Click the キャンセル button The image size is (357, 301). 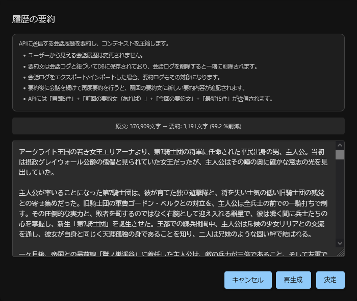click(x=248, y=280)
